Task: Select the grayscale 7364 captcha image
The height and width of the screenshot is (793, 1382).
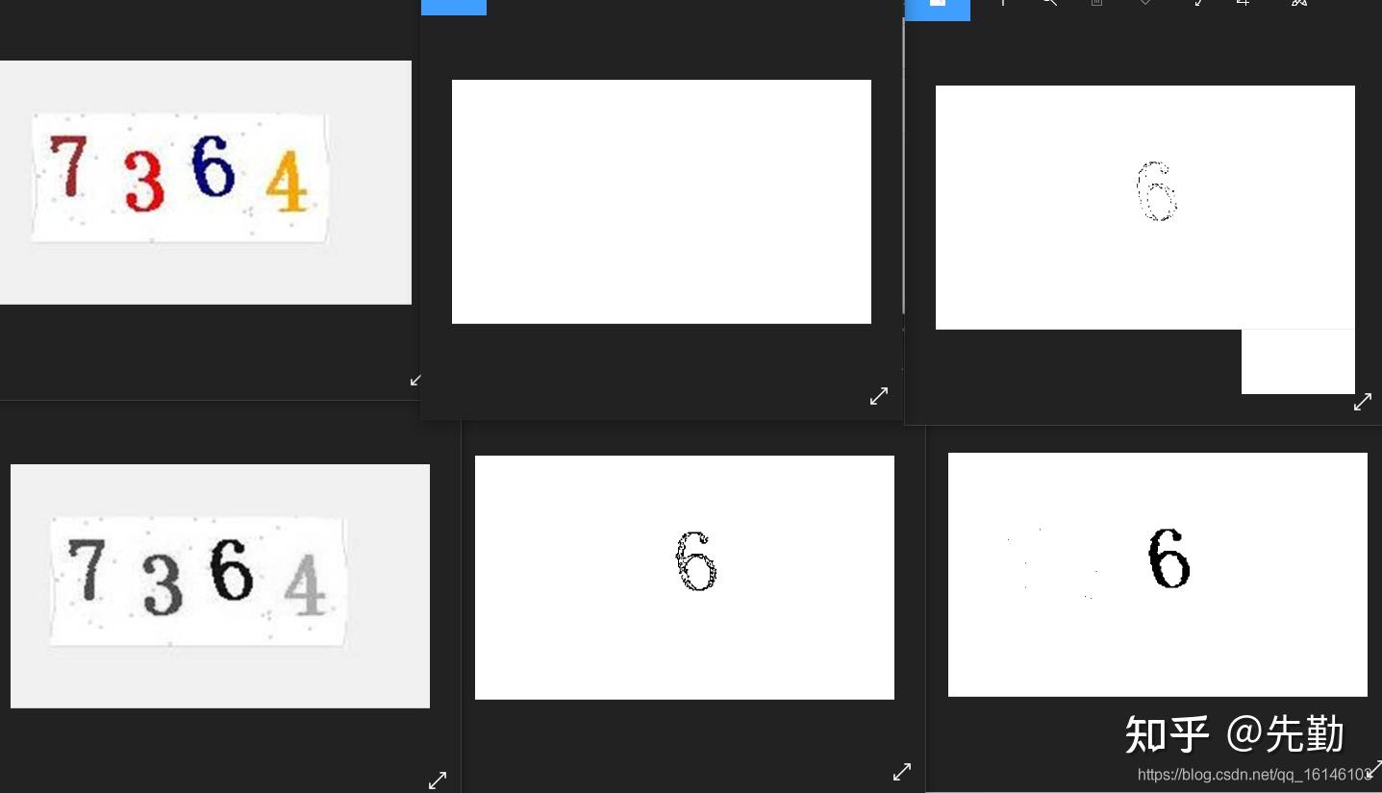Action: coord(220,586)
